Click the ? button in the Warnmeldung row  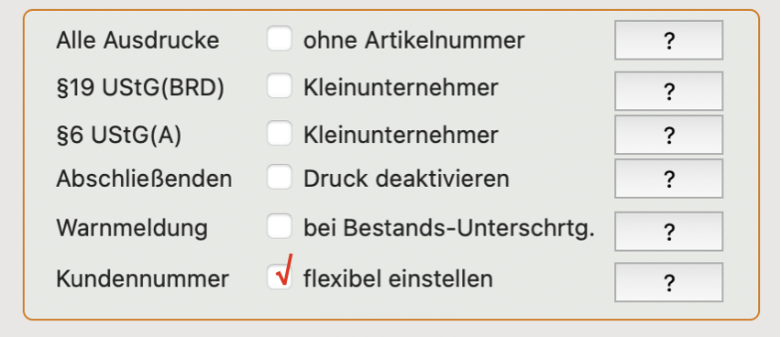click(x=668, y=231)
